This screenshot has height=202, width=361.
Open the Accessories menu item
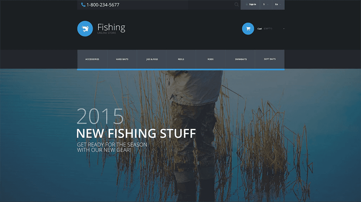[x=92, y=59]
